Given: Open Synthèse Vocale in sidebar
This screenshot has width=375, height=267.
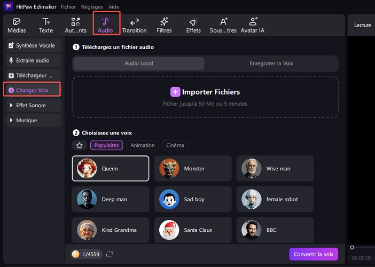Looking at the screenshot, I should coord(32,46).
